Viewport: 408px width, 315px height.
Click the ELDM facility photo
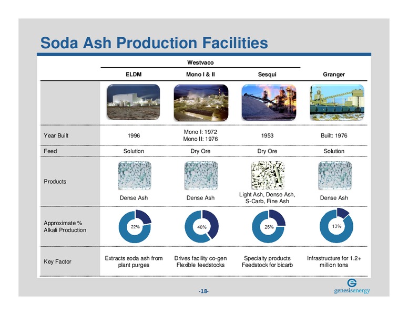coord(134,102)
